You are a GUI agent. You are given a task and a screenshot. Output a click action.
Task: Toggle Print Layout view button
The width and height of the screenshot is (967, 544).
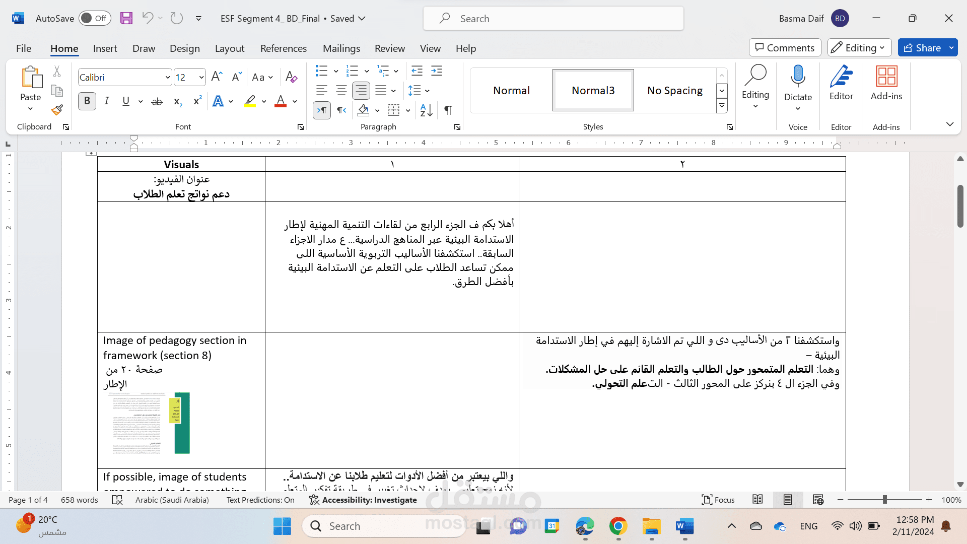tap(788, 500)
